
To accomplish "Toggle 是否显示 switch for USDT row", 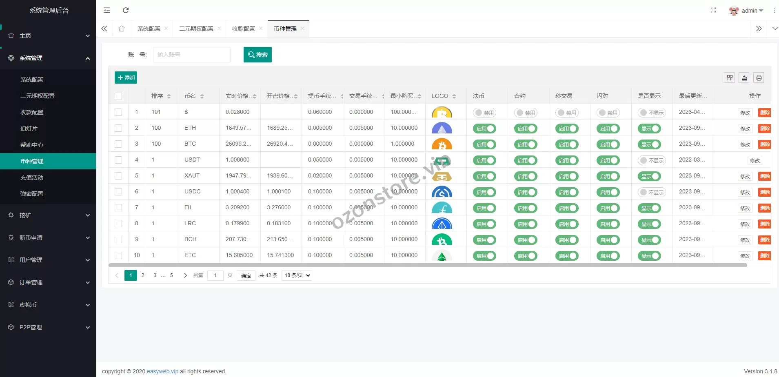I will [x=652, y=160].
